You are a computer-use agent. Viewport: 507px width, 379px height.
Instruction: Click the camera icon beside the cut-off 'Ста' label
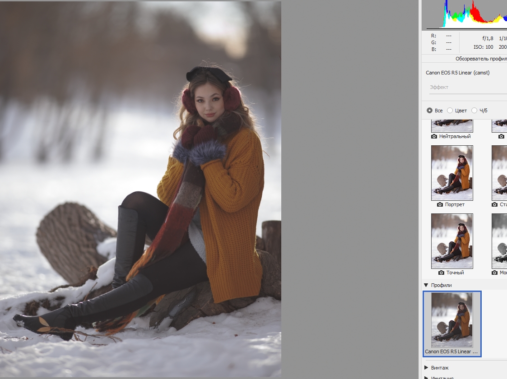495,204
